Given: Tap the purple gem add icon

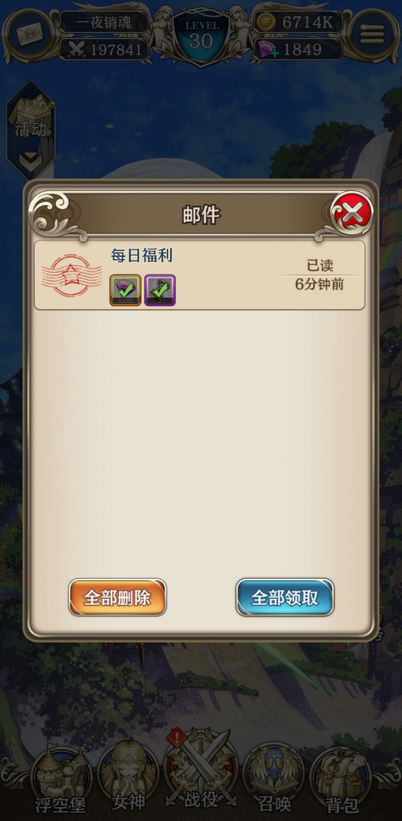Looking at the screenshot, I should 268,49.
